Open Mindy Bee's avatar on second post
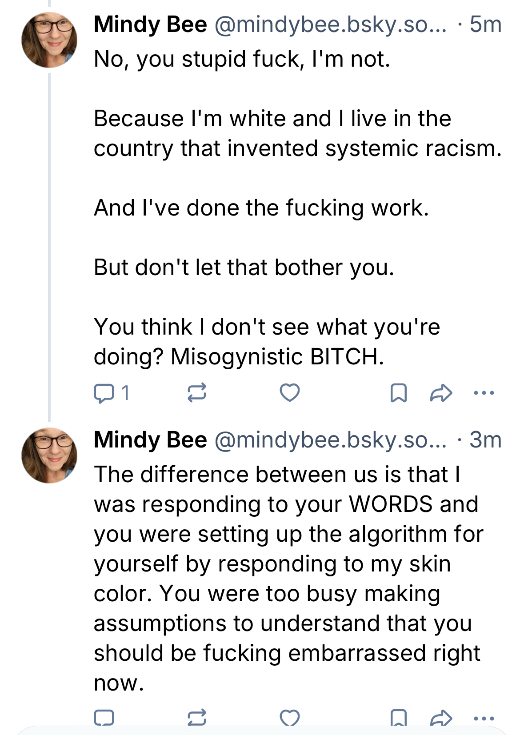The image size is (524, 735). click(x=49, y=455)
